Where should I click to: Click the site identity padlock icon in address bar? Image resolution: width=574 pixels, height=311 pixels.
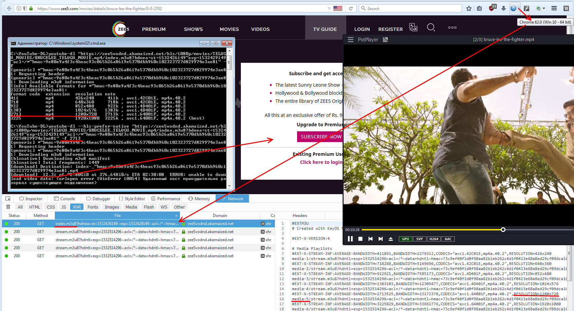[x=31, y=8]
